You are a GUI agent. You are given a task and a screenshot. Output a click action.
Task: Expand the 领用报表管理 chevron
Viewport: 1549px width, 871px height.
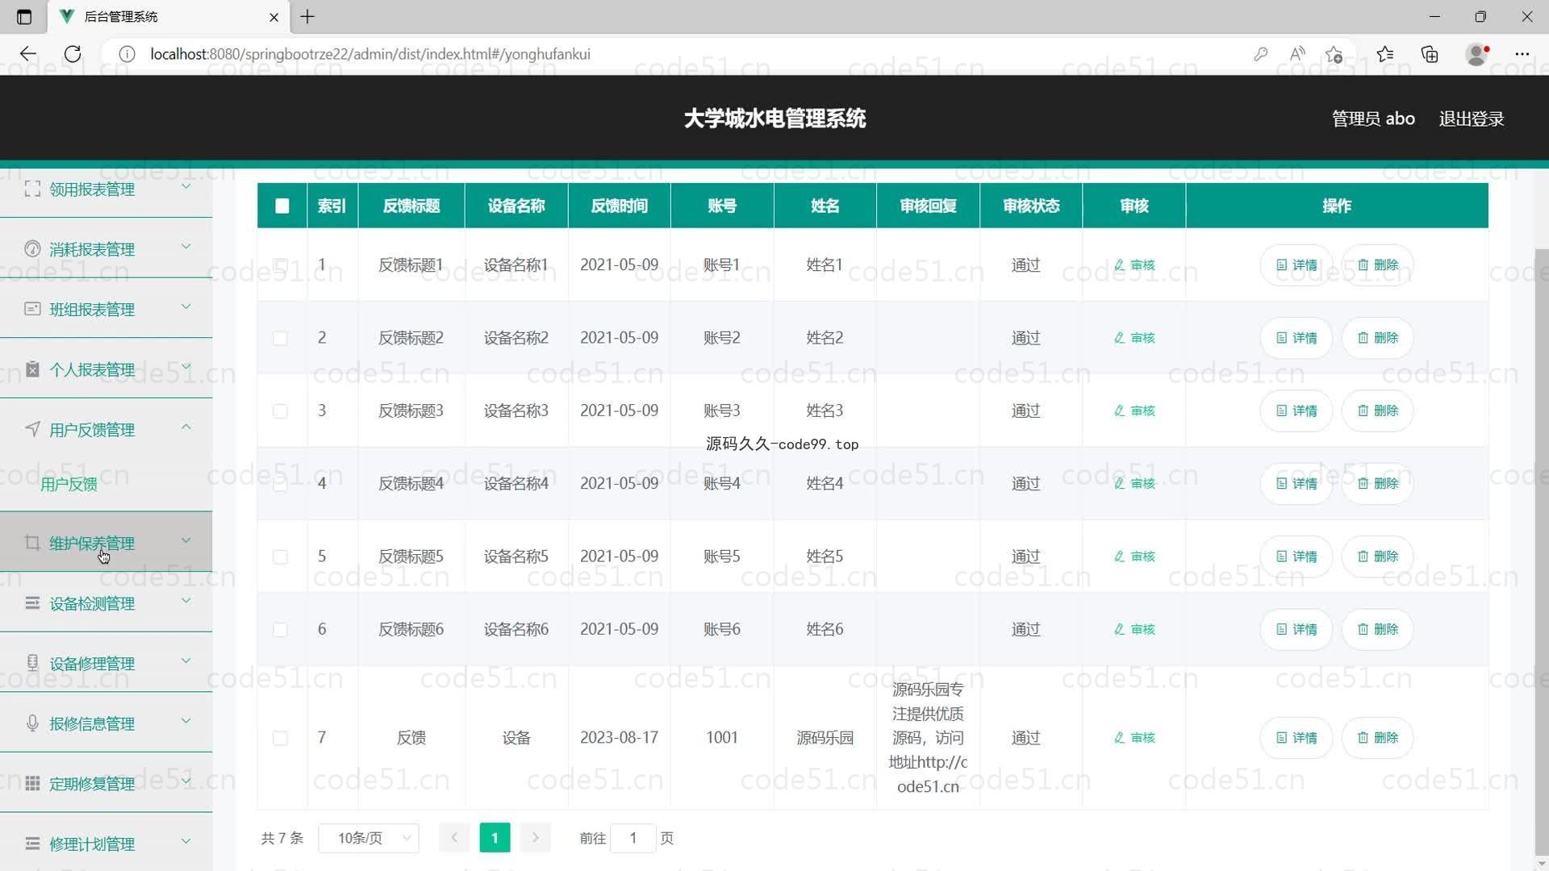pyautogui.click(x=186, y=186)
